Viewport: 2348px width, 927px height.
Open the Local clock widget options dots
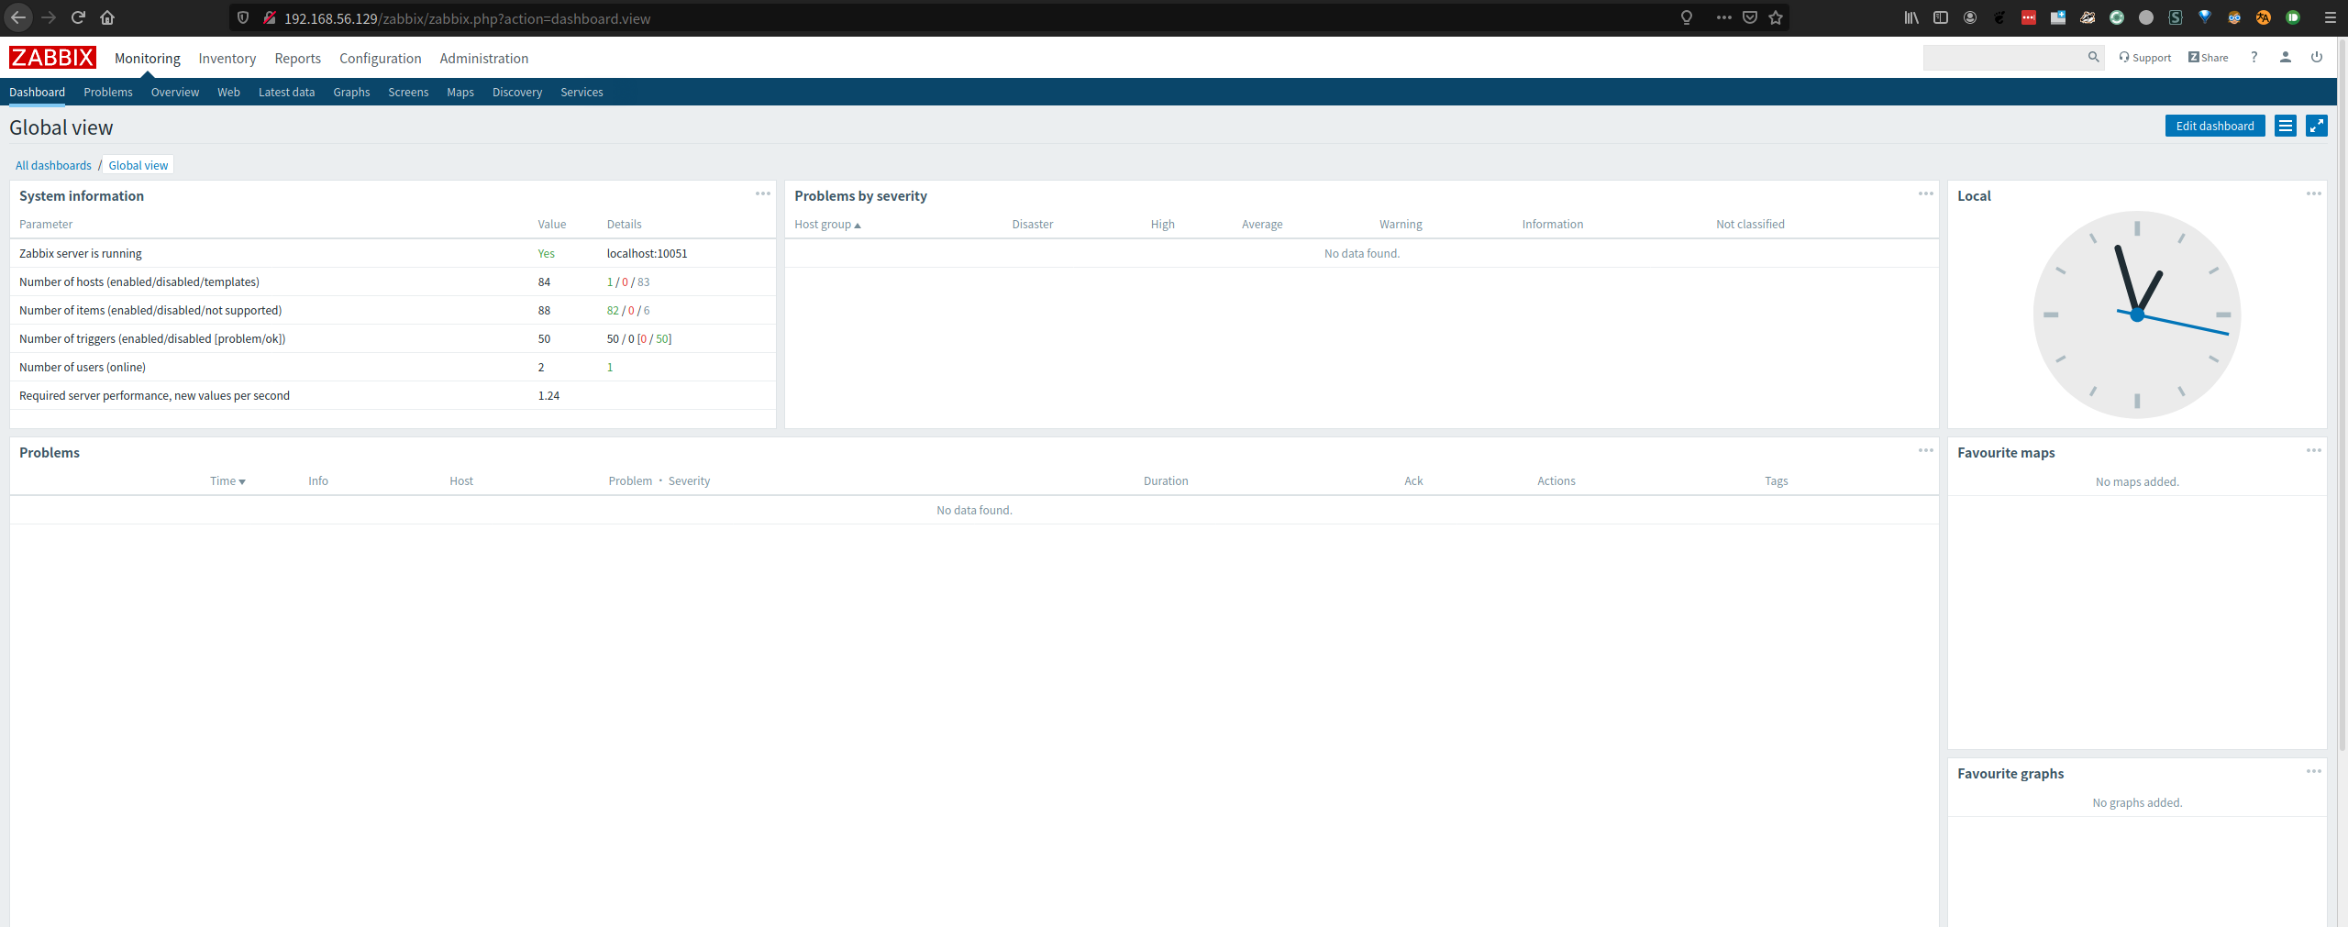click(2314, 193)
